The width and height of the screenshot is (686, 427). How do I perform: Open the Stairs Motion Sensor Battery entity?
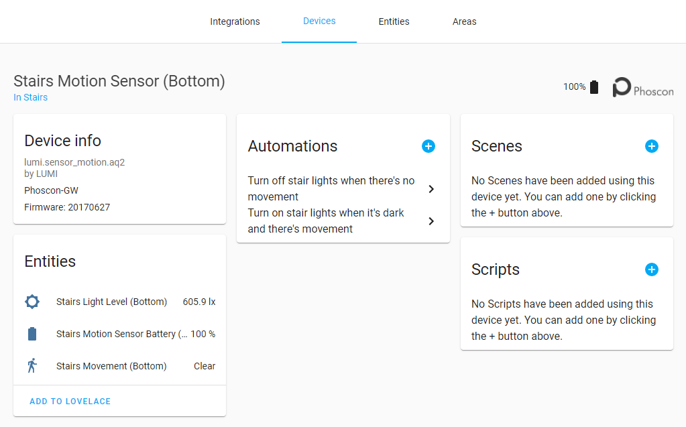tap(121, 334)
